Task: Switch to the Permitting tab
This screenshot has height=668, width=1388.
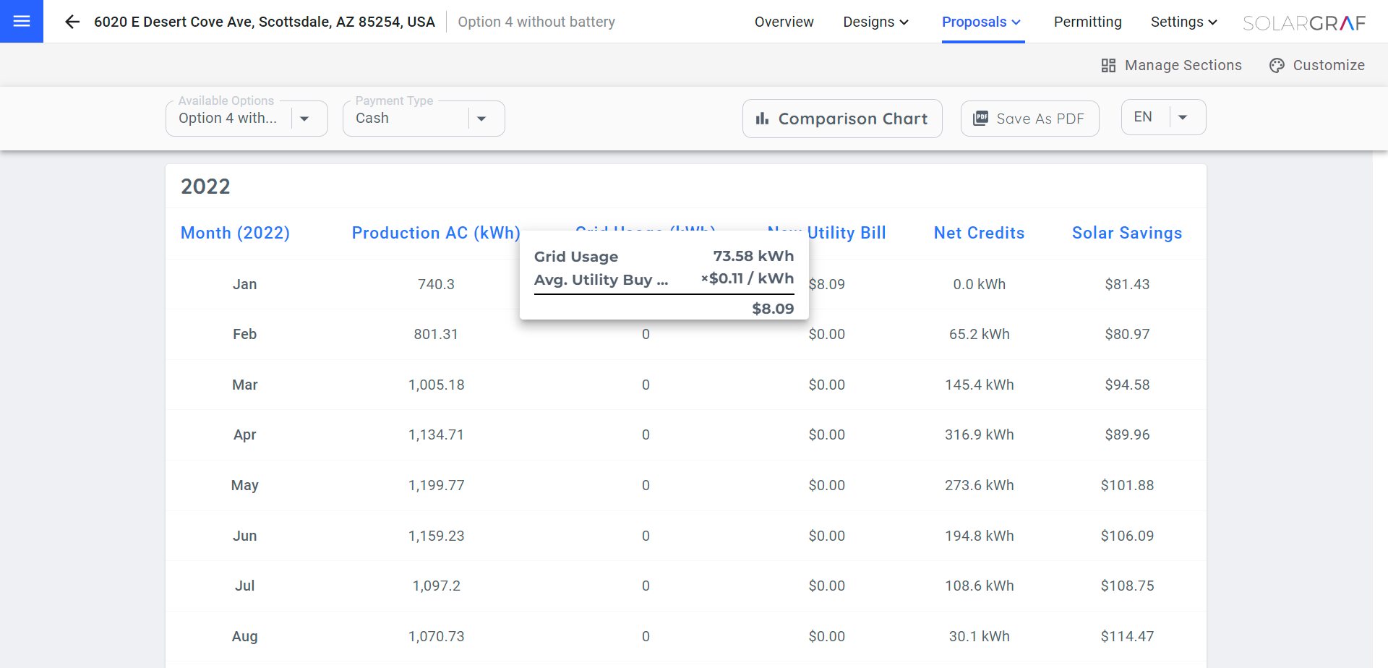Action: [1087, 22]
